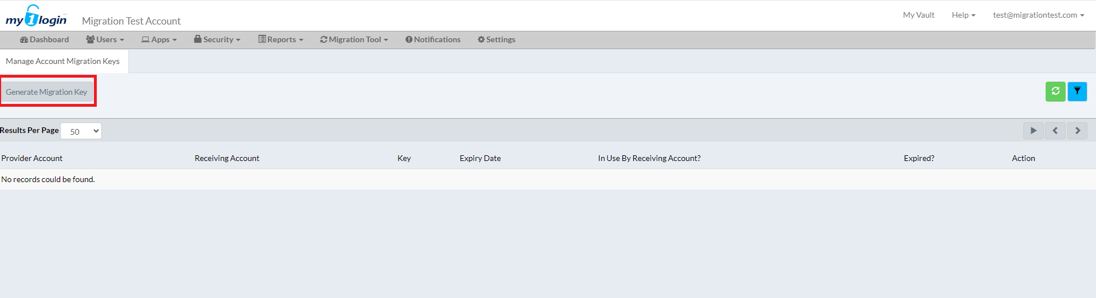Viewport: 1096px width, 298px height.
Task: Open the Settings gear menu item
Action: (496, 39)
